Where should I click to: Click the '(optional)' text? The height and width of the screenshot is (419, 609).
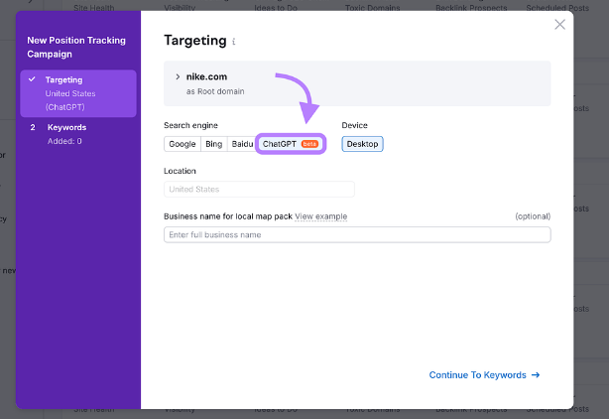pyautogui.click(x=533, y=216)
